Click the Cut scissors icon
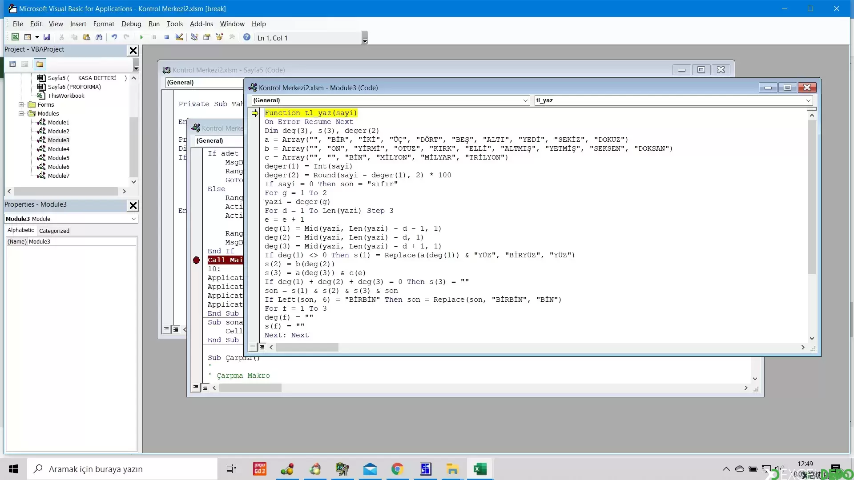 coord(62,37)
